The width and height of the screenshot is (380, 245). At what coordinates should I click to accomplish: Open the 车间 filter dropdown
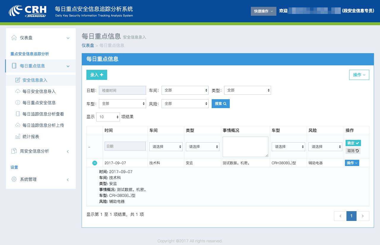(x=185, y=90)
